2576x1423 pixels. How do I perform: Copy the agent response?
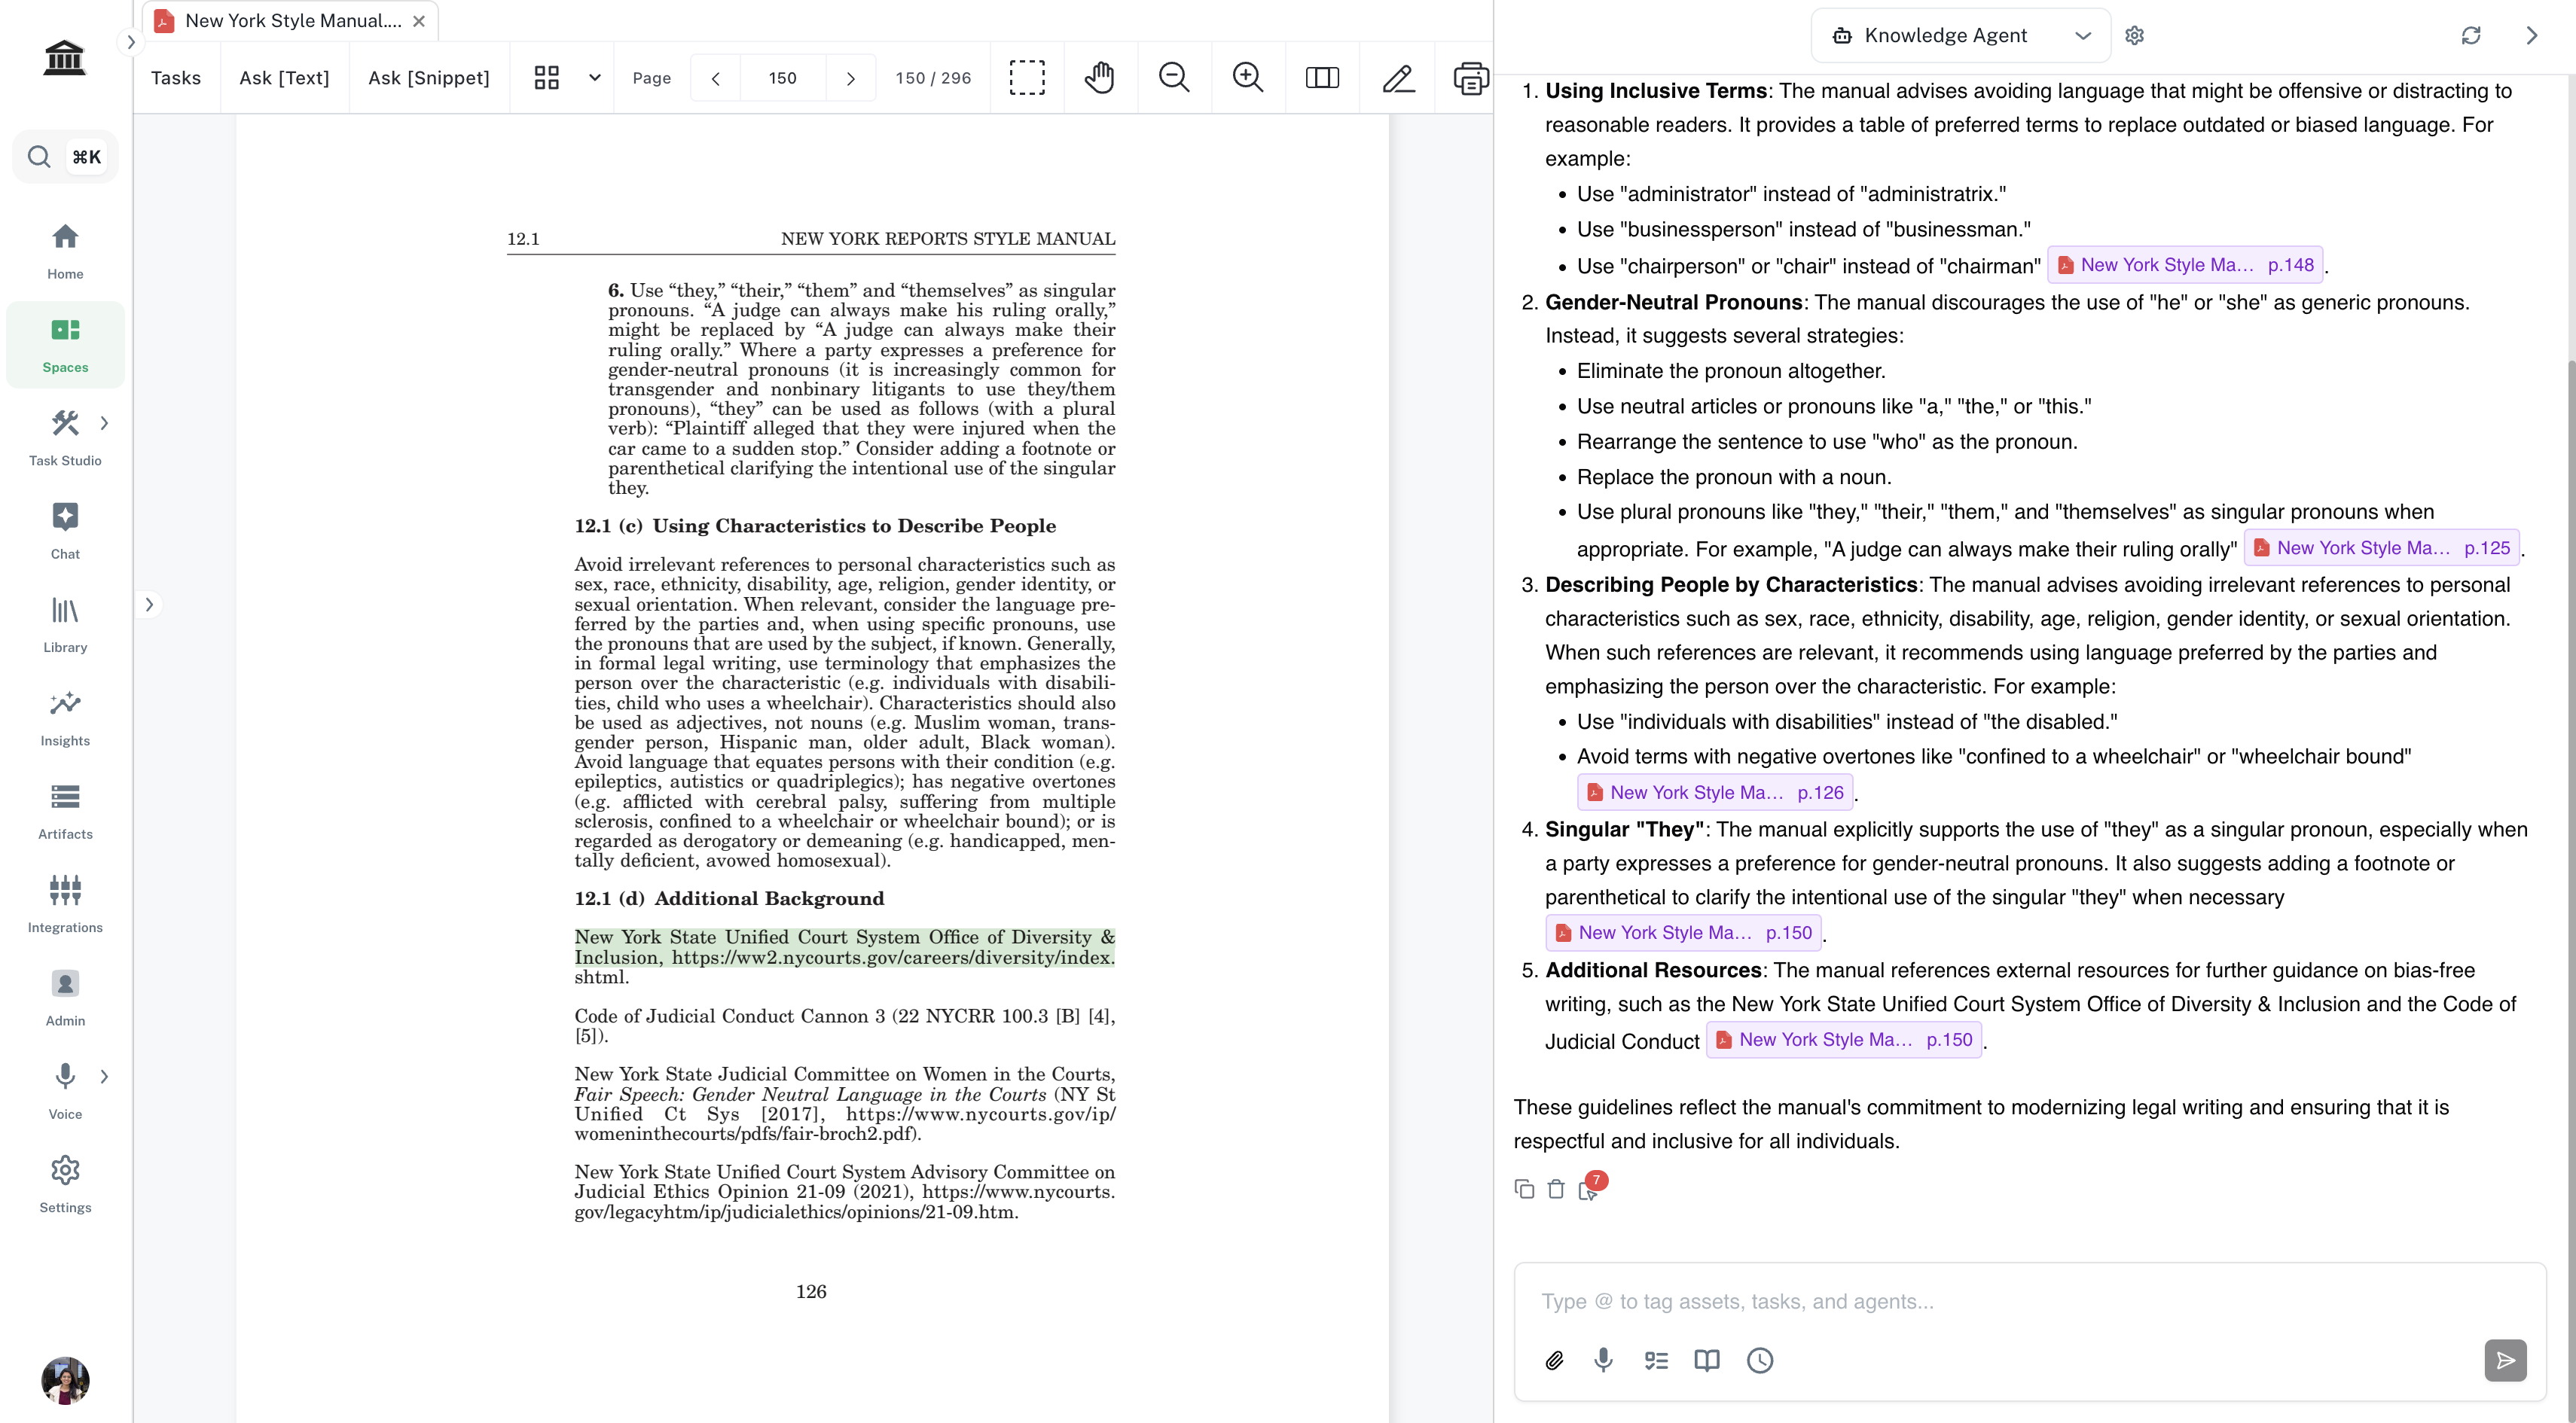click(x=1524, y=1188)
